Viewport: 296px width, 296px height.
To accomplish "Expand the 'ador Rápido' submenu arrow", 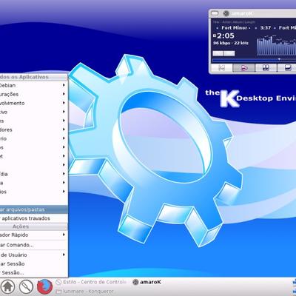I will coord(64,235).
